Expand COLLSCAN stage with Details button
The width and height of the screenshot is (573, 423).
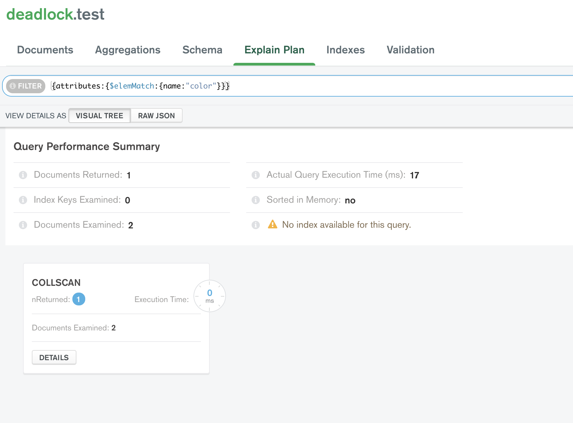(x=54, y=357)
